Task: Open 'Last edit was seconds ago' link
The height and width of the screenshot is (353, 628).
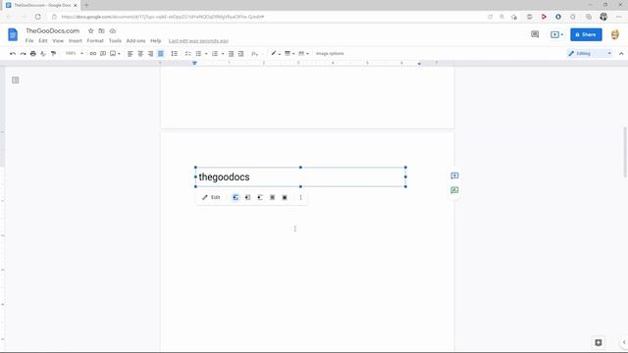Action: (x=198, y=41)
